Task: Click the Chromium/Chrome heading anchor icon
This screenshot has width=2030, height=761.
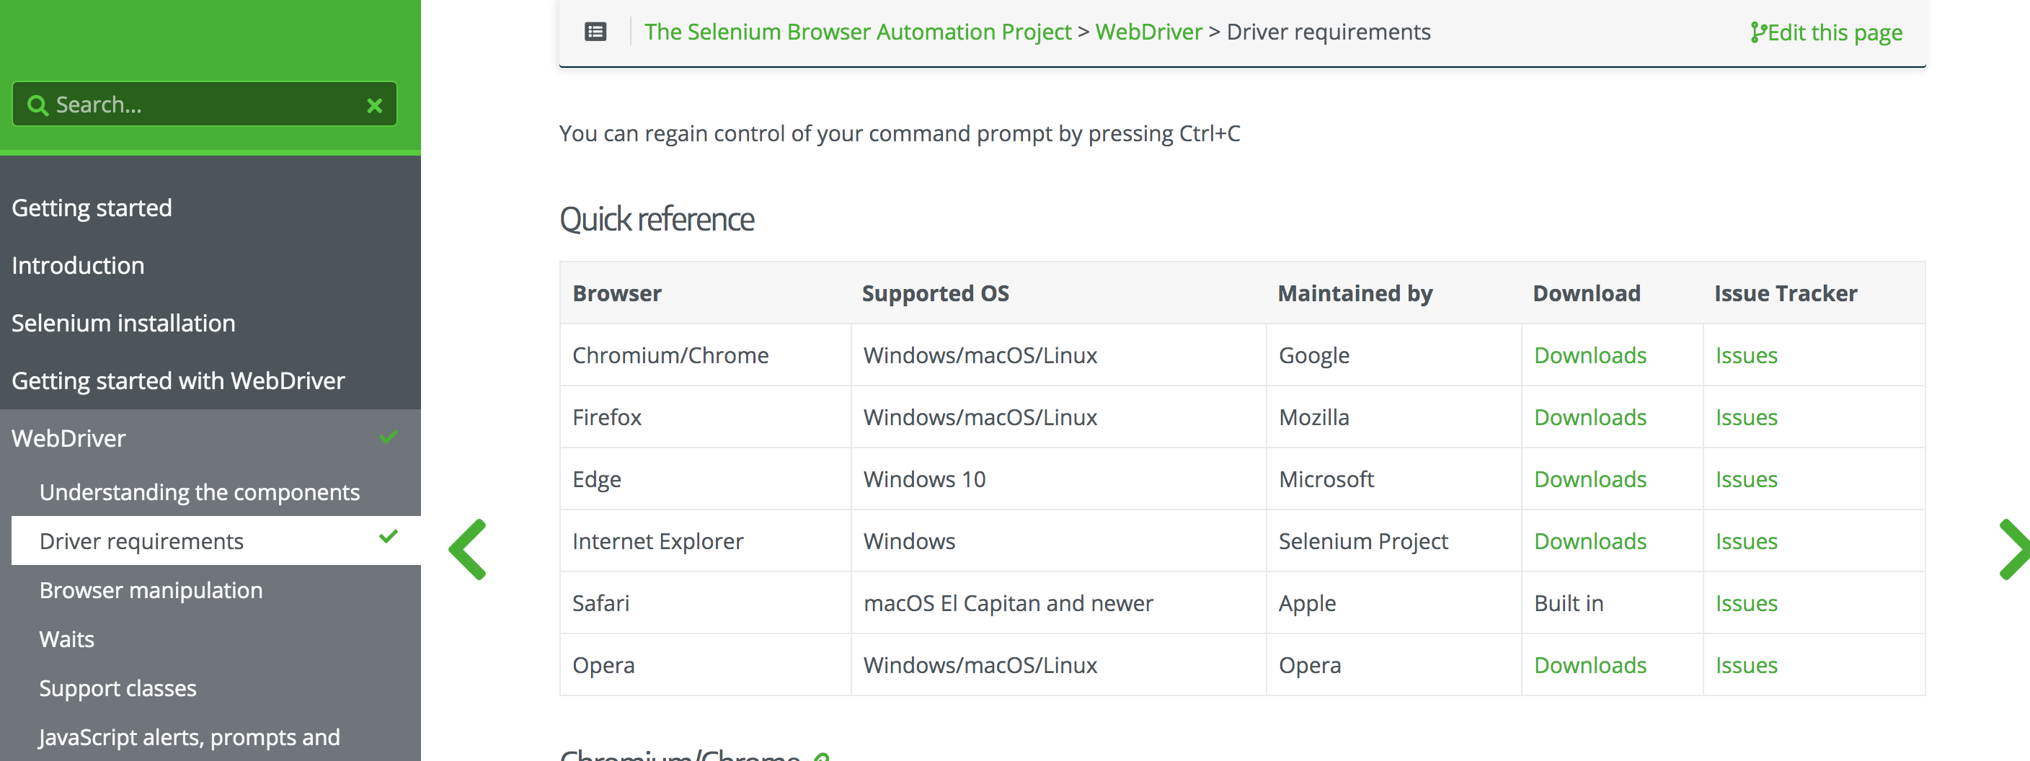Action: (x=821, y=756)
